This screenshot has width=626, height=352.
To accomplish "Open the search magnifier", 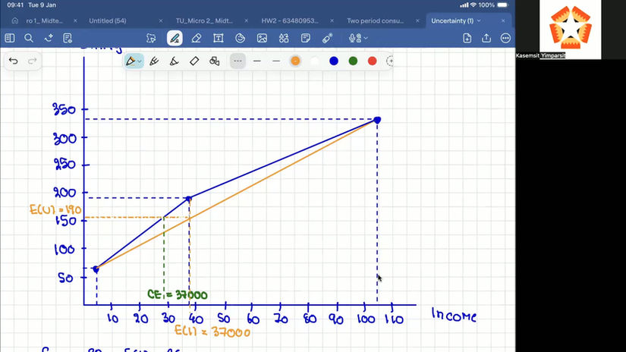I will [29, 38].
